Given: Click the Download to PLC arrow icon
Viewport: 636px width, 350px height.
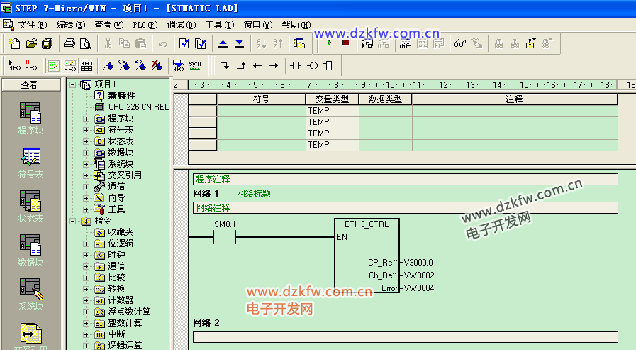Looking at the screenshot, I should (x=239, y=43).
